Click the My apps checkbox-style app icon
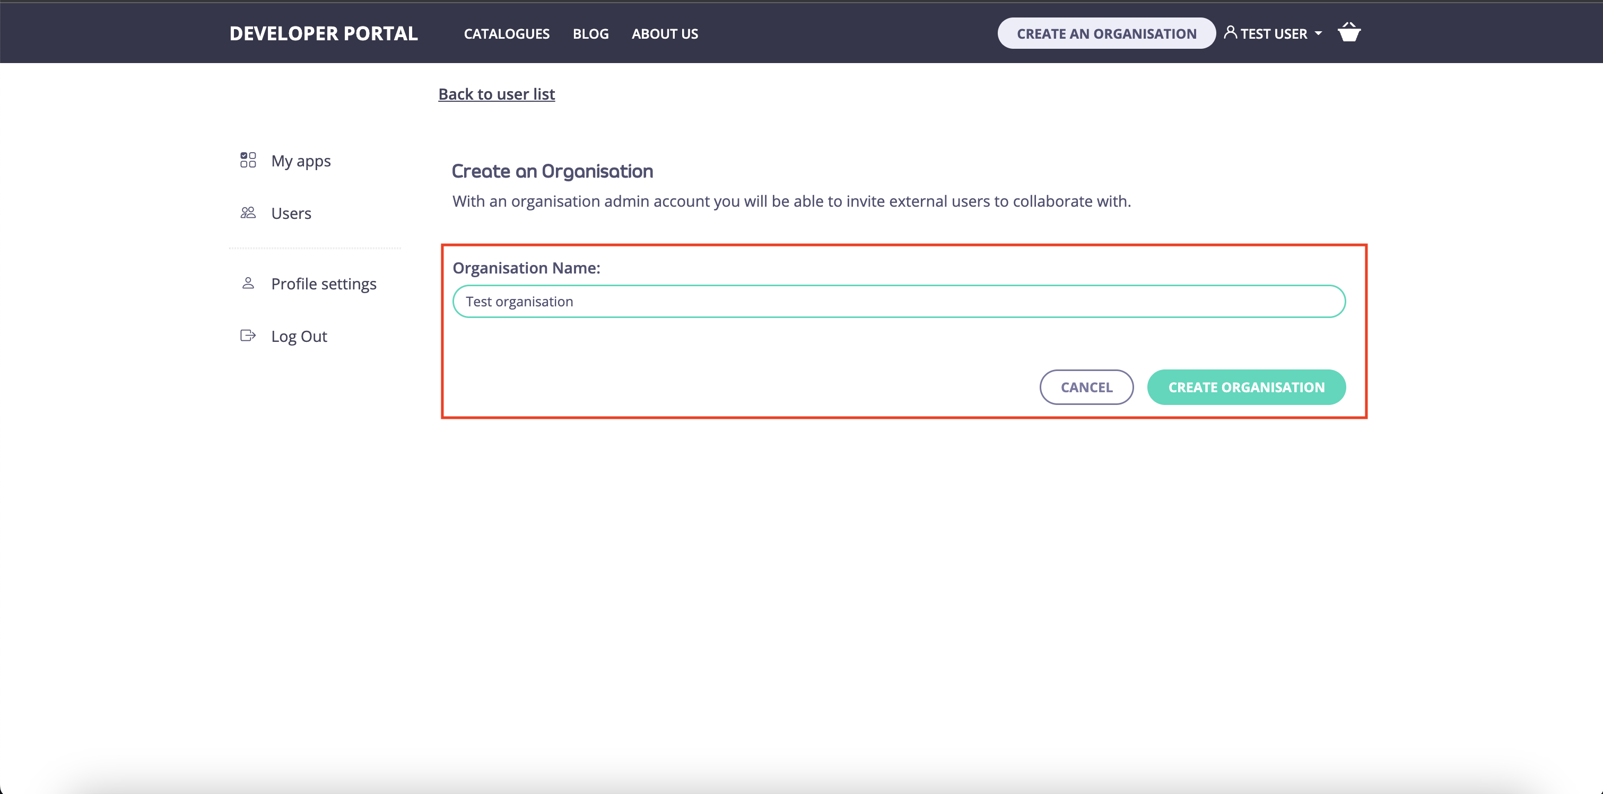The image size is (1603, 794). pos(248,161)
